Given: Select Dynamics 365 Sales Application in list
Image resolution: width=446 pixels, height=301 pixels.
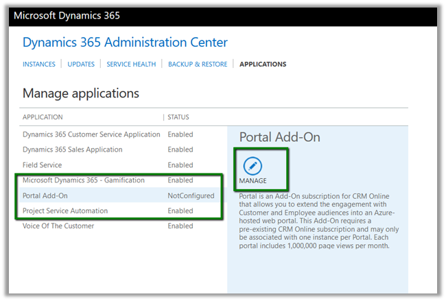Looking at the screenshot, I should point(73,149).
